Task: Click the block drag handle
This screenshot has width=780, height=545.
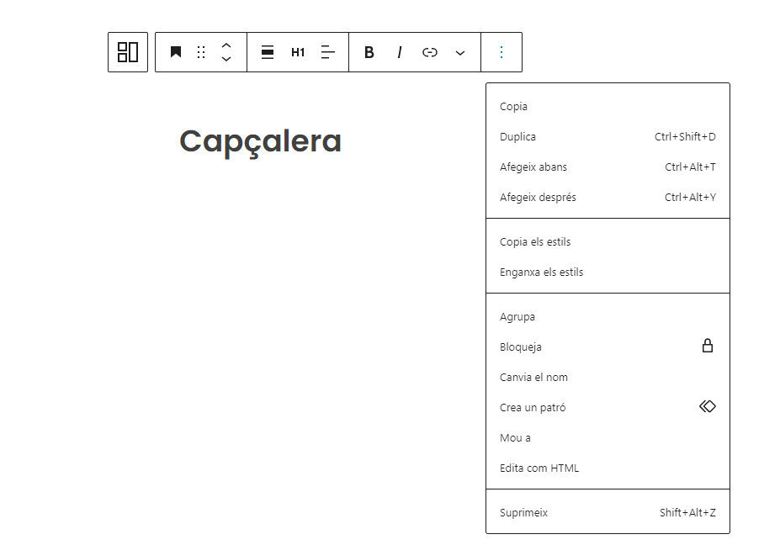Action: click(x=201, y=52)
